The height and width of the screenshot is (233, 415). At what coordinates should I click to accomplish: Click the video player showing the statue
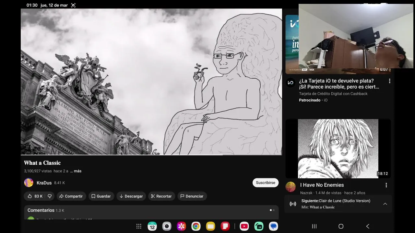(x=151, y=82)
